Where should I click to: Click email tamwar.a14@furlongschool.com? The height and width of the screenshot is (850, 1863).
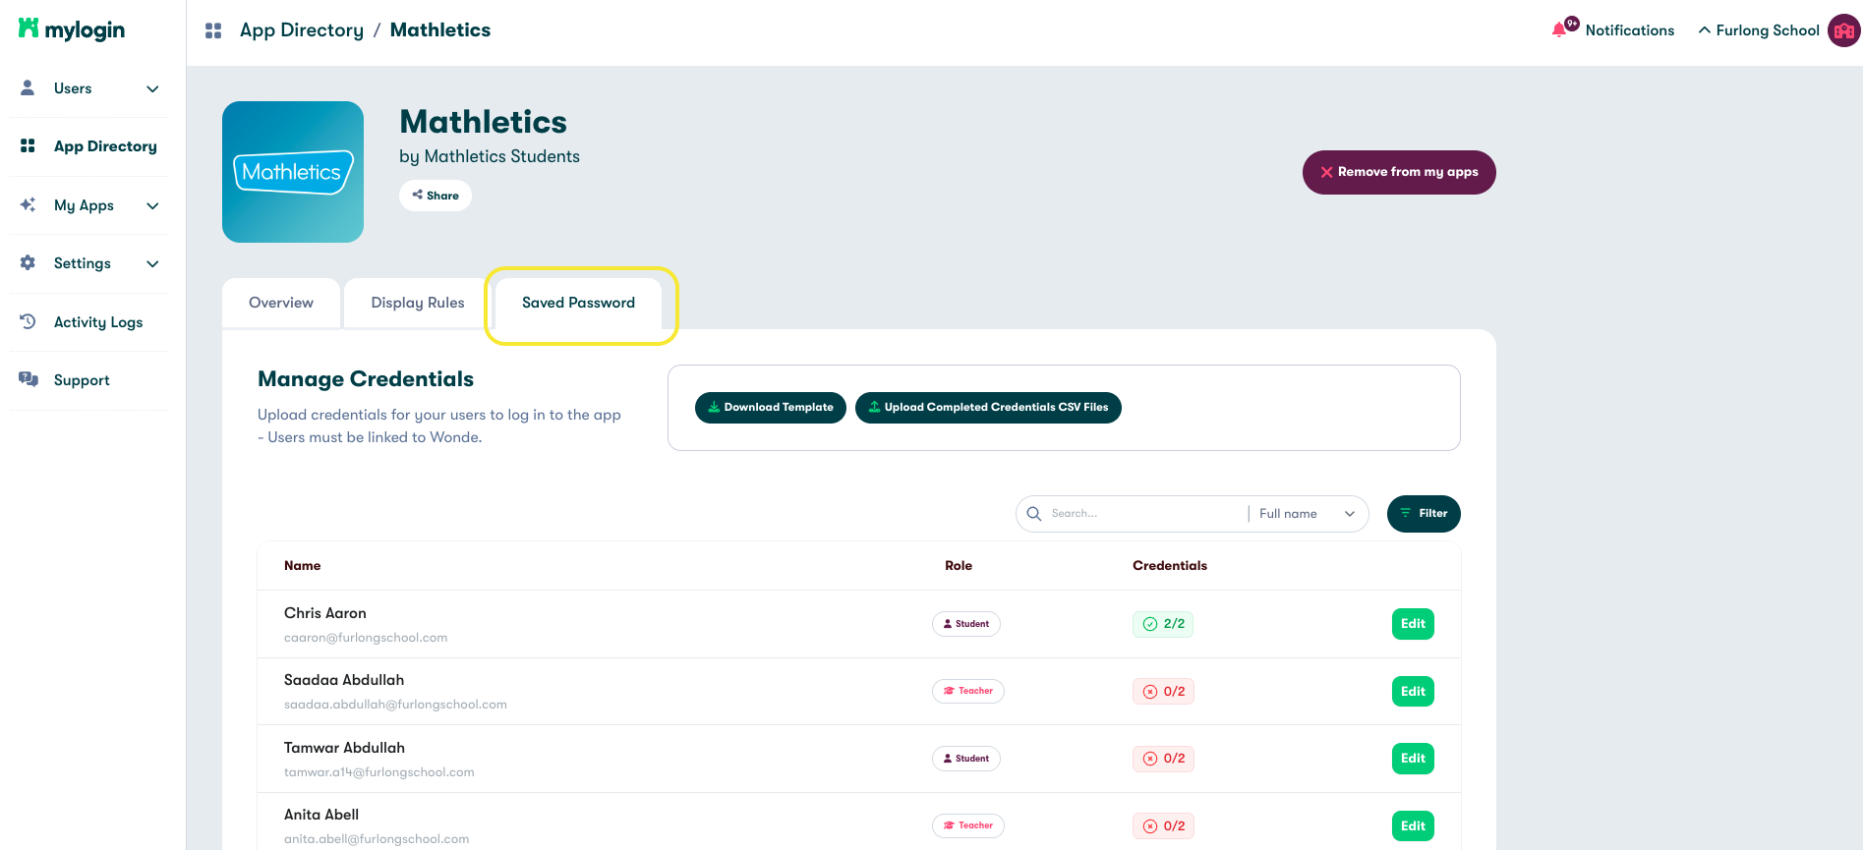379,772
